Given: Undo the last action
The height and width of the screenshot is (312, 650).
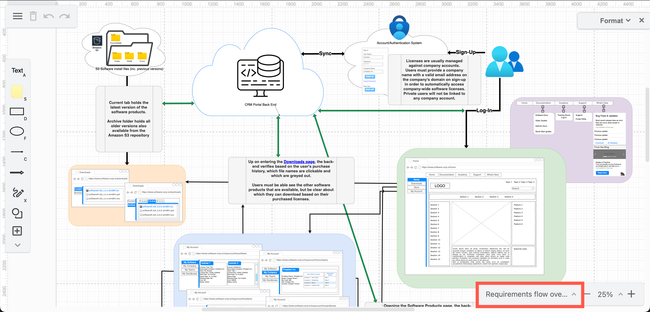Looking at the screenshot, I should (49, 16).
